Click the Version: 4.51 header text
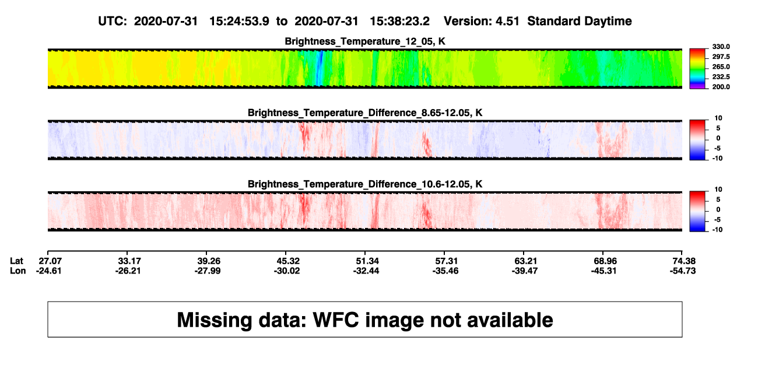 (x=482, y=22)
